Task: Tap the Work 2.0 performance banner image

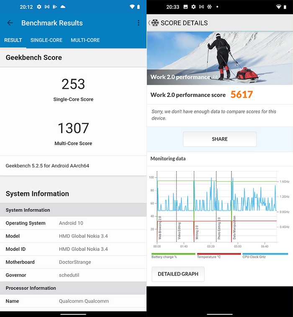Action: pos(220,58)
